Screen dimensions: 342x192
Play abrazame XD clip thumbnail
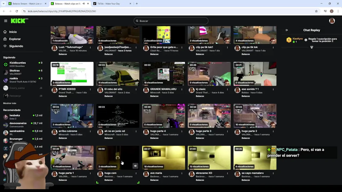[209, 158]
